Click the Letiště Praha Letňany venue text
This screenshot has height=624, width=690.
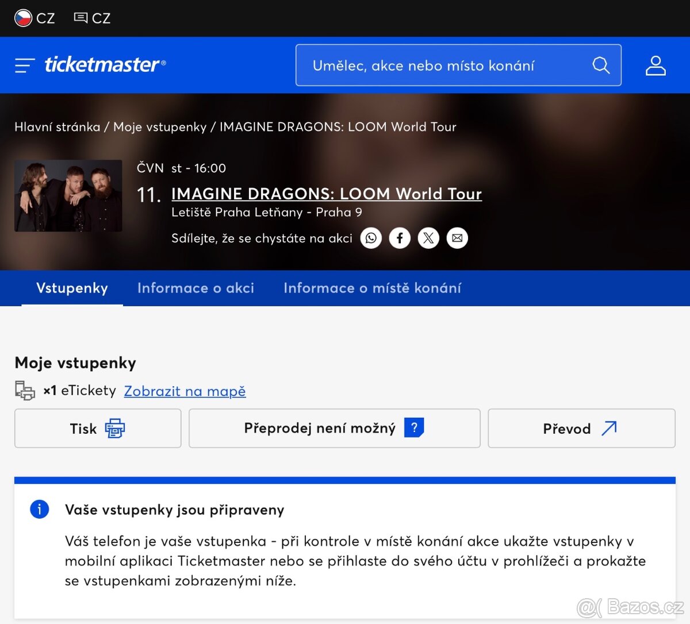click(x=267, y=212)
